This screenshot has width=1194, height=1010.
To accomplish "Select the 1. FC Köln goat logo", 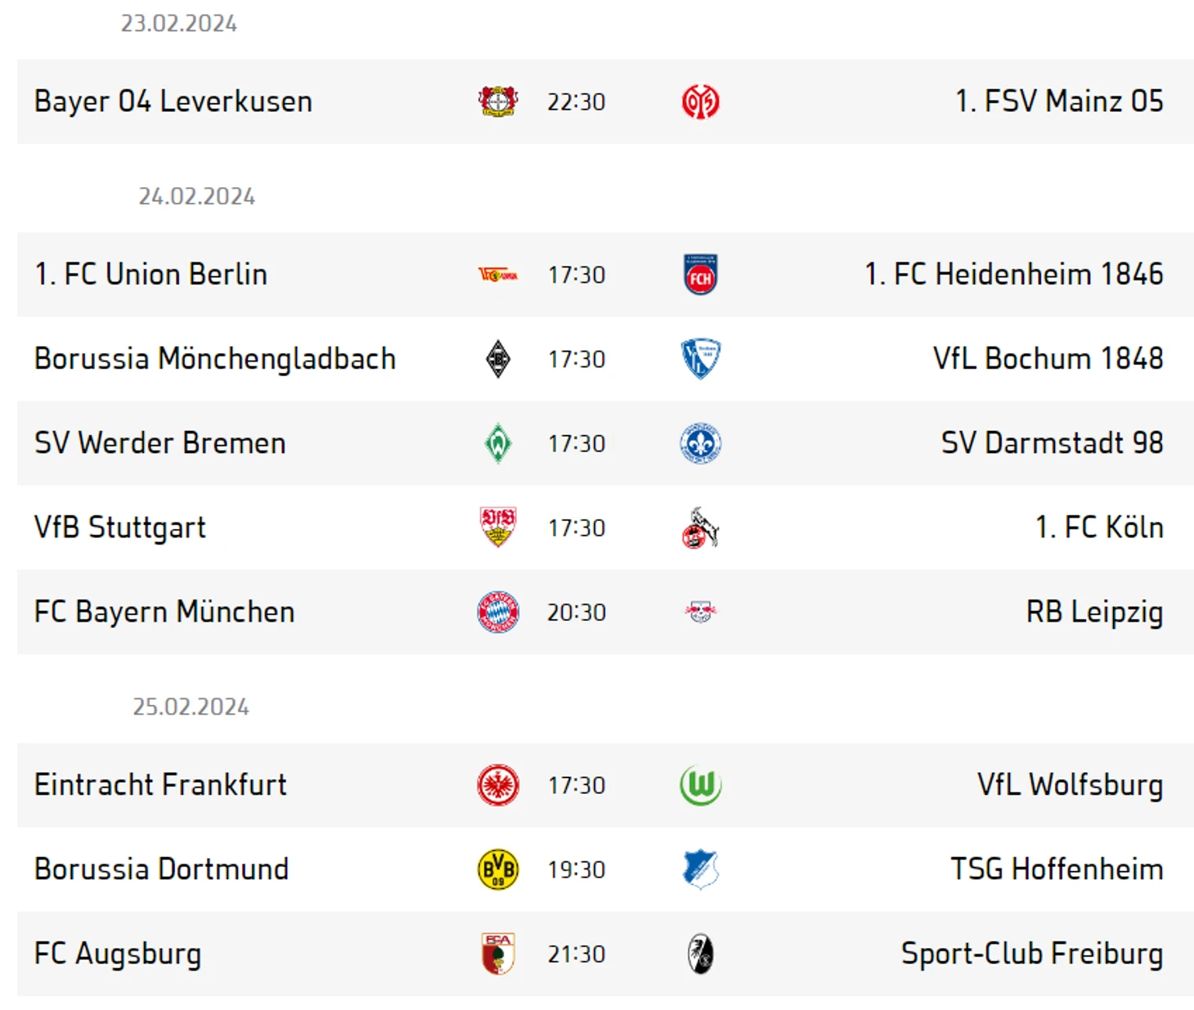I will tap(700, 527).
